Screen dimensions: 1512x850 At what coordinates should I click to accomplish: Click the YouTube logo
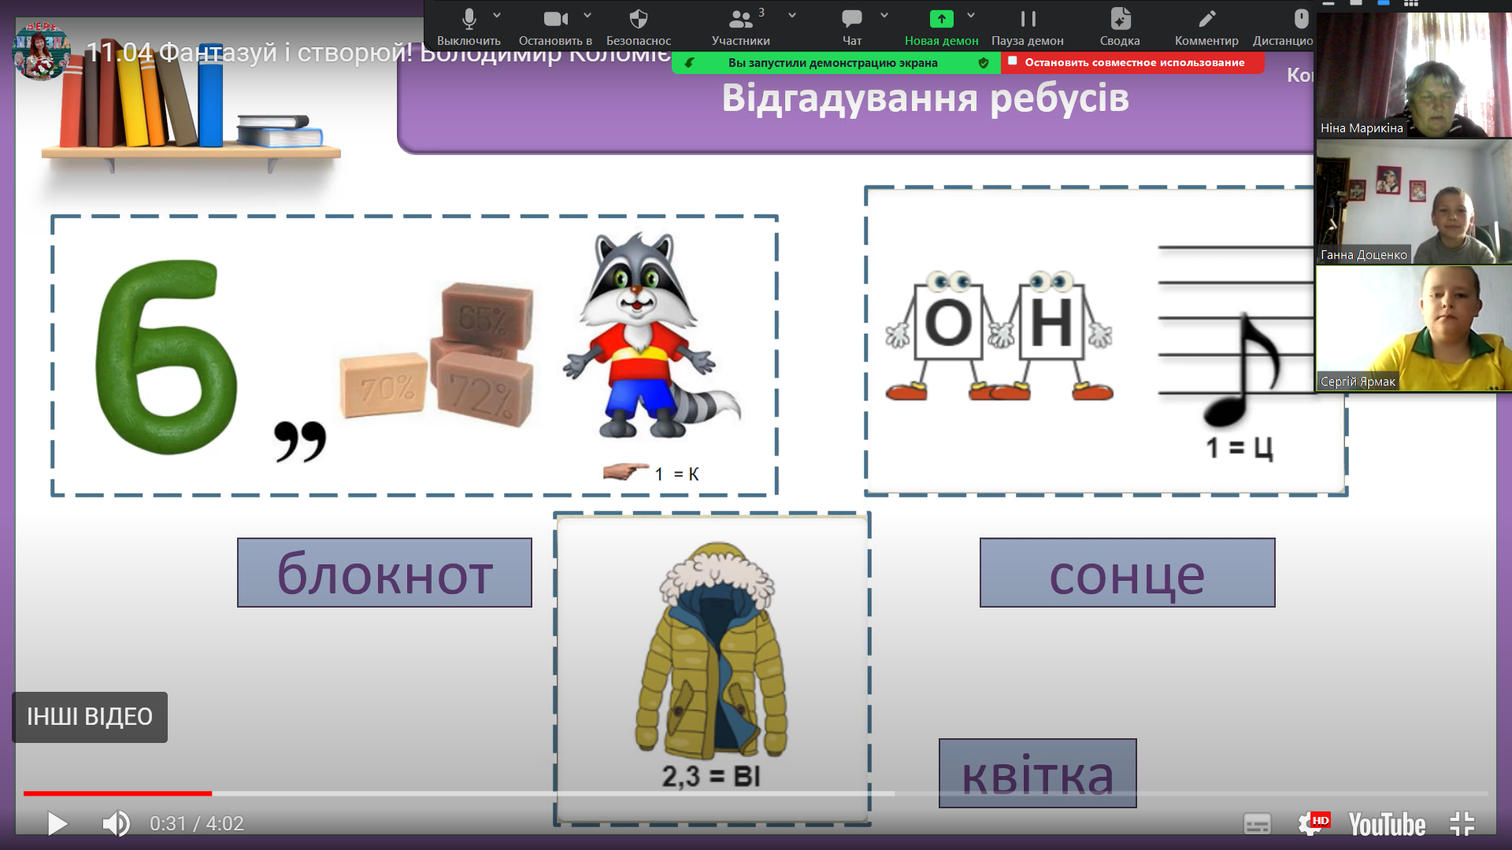1387,824
